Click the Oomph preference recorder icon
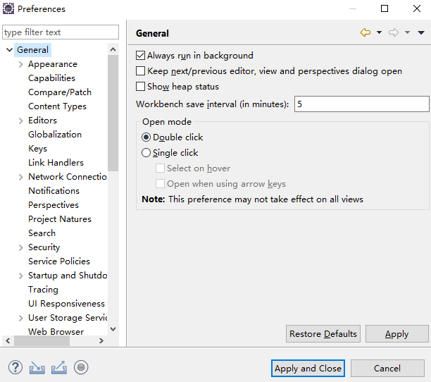431x382 pixels. pos(81,367)
